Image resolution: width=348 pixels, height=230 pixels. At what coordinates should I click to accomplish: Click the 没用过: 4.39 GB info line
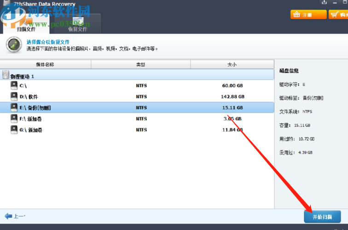(296, 153)
